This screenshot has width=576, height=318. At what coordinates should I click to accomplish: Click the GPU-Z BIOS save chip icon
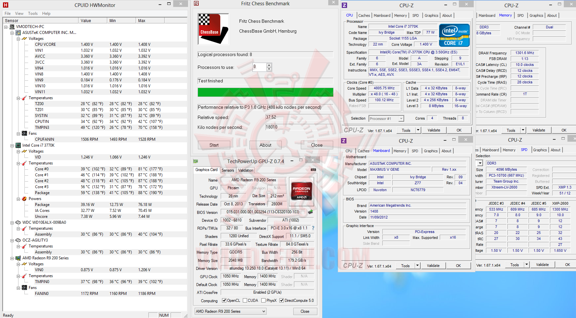point(310,212)
